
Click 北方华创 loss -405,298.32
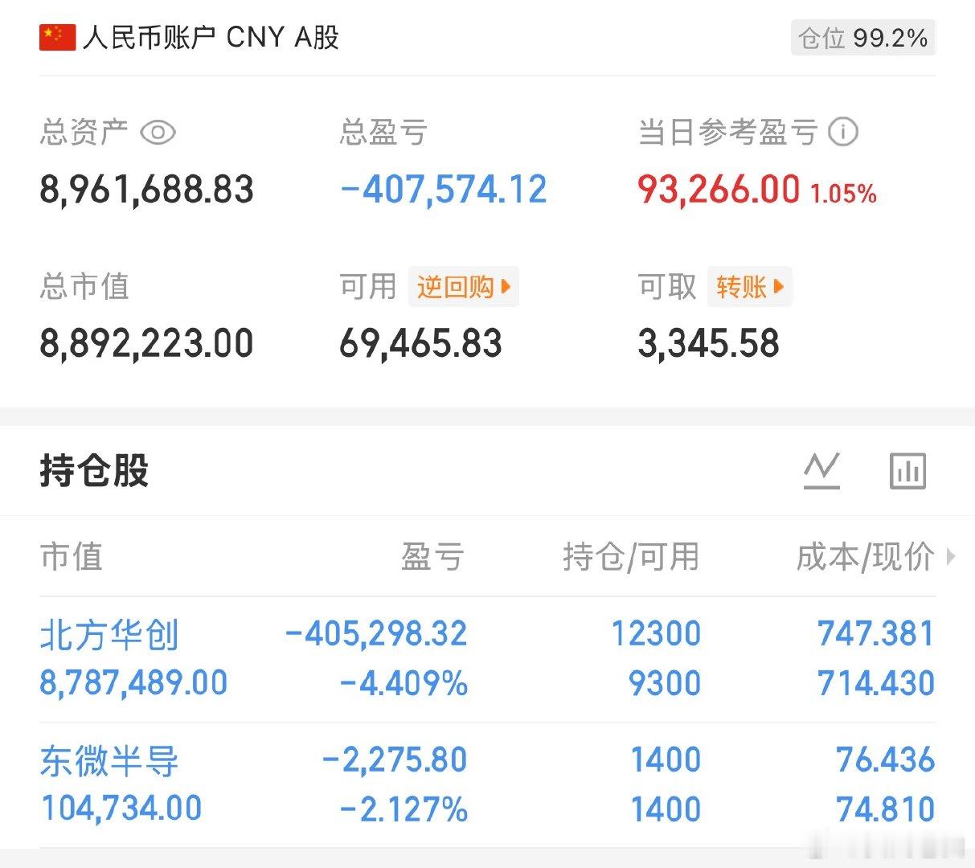click(375, 634)
